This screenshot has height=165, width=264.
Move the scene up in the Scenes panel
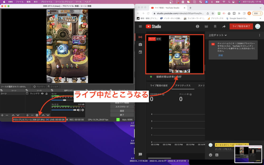pyautogui.click(x=13, y=115)
